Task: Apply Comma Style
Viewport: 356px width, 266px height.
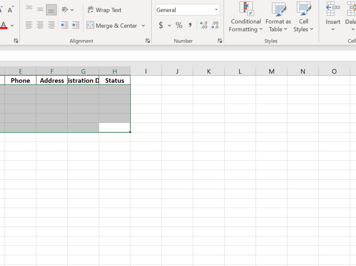Action: 190,25
